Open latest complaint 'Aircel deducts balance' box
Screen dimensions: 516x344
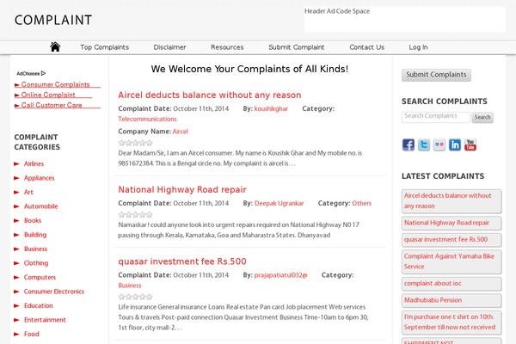pos(451,200)
